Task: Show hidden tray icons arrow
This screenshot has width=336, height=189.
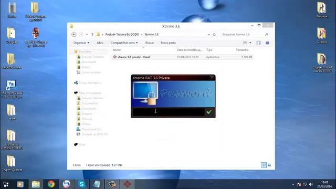Action: pyautogui.click(x=293, y=184)
